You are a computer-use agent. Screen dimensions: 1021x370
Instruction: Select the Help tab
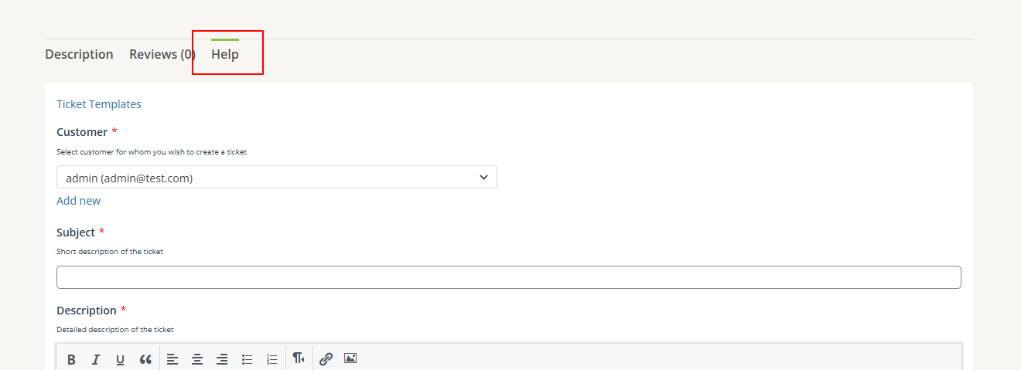225,54
